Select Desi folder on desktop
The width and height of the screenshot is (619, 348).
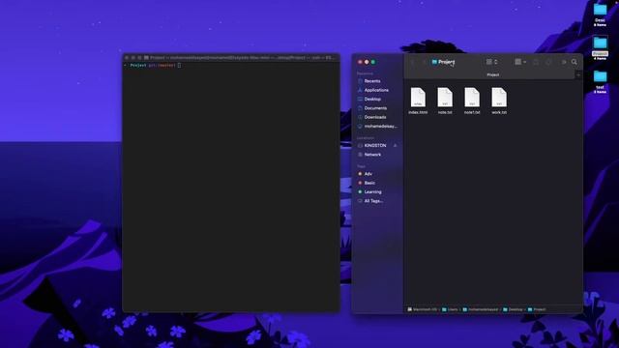(x=600, y=14)
